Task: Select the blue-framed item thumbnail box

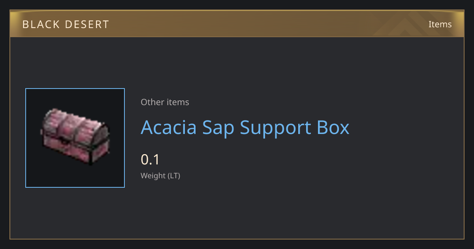Action: pyautogui.click(x=75, y=138)
